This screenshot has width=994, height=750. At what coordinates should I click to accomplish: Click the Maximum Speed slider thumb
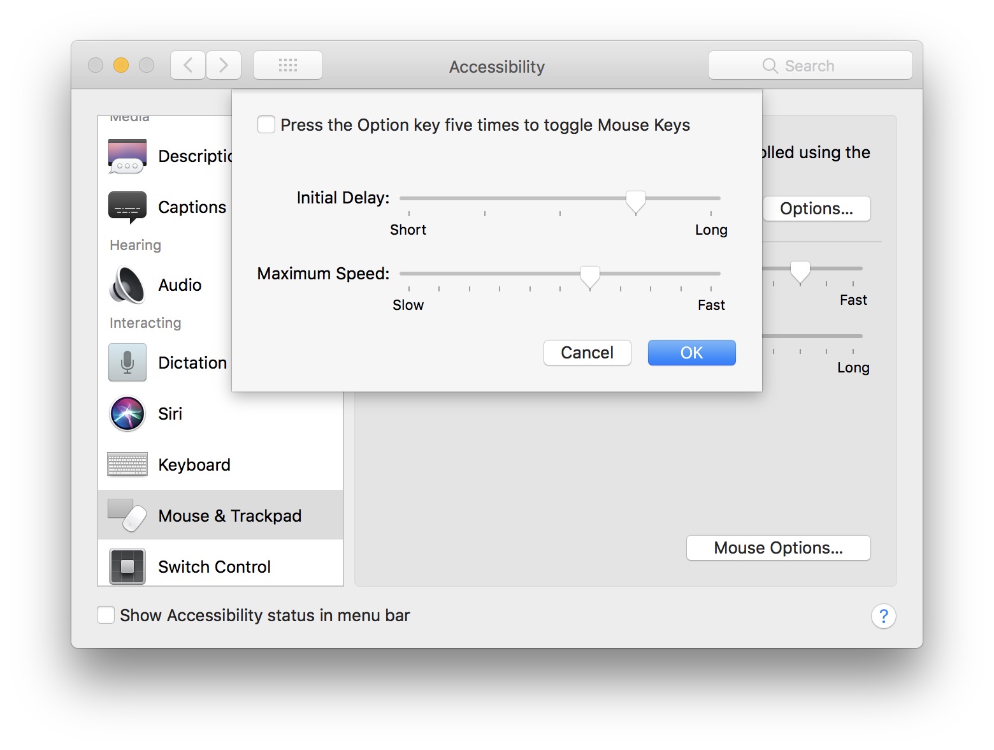coord(590,277)
